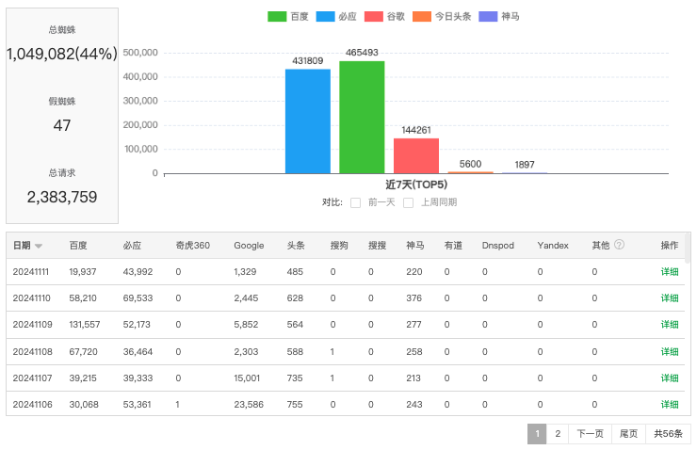Open 详细 for date 20241111

(x=669, y=272)
